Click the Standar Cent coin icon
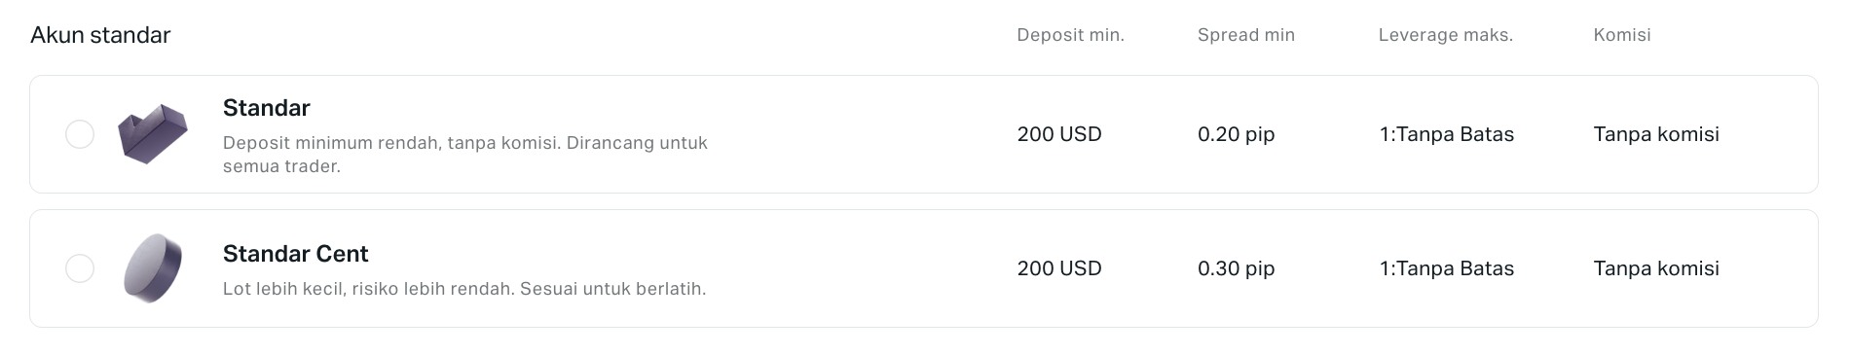Screen dimensions: 1850x355 (153, 268)
